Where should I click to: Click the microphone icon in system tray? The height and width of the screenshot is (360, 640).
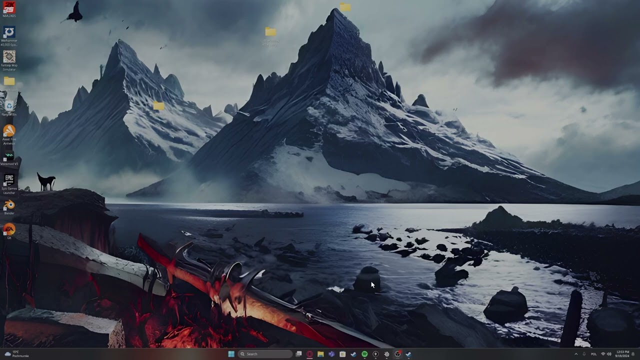[584, 354]
